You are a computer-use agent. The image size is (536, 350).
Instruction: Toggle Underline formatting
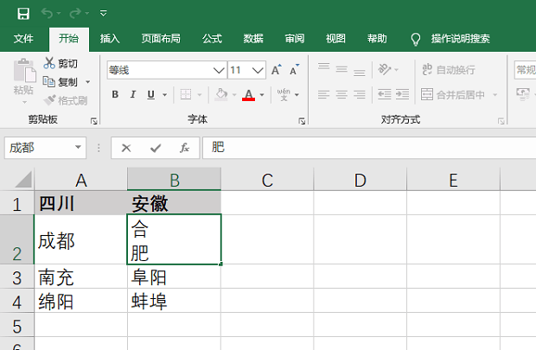pos(150,94)
